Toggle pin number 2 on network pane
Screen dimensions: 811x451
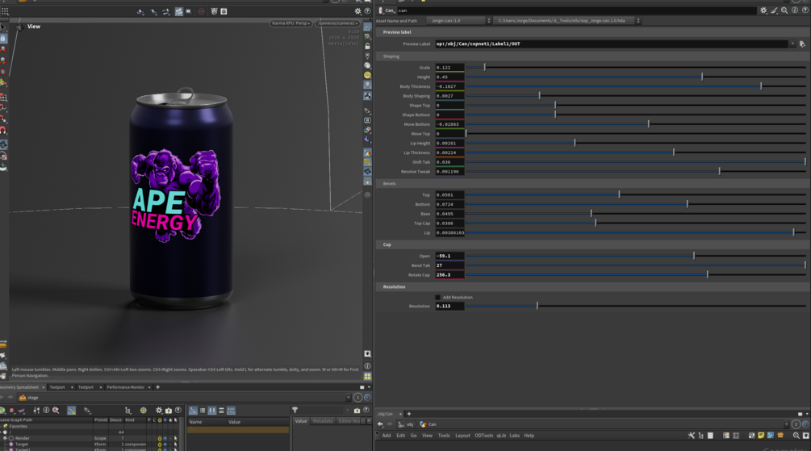point(796,424)
